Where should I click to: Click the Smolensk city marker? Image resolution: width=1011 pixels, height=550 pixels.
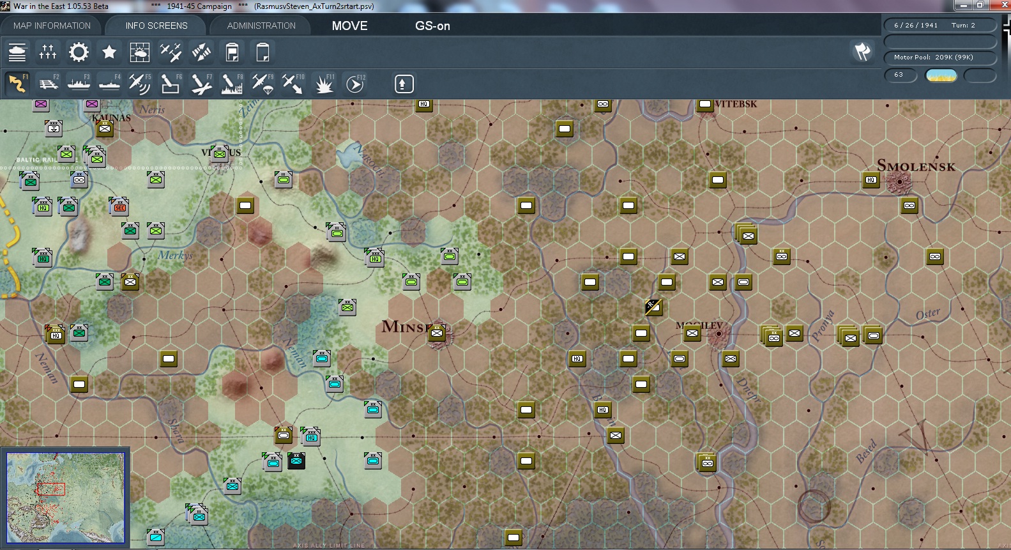899,182
